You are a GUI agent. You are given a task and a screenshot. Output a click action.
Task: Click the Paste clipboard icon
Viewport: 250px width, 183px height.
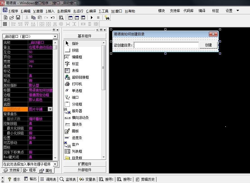click(40, 17)
